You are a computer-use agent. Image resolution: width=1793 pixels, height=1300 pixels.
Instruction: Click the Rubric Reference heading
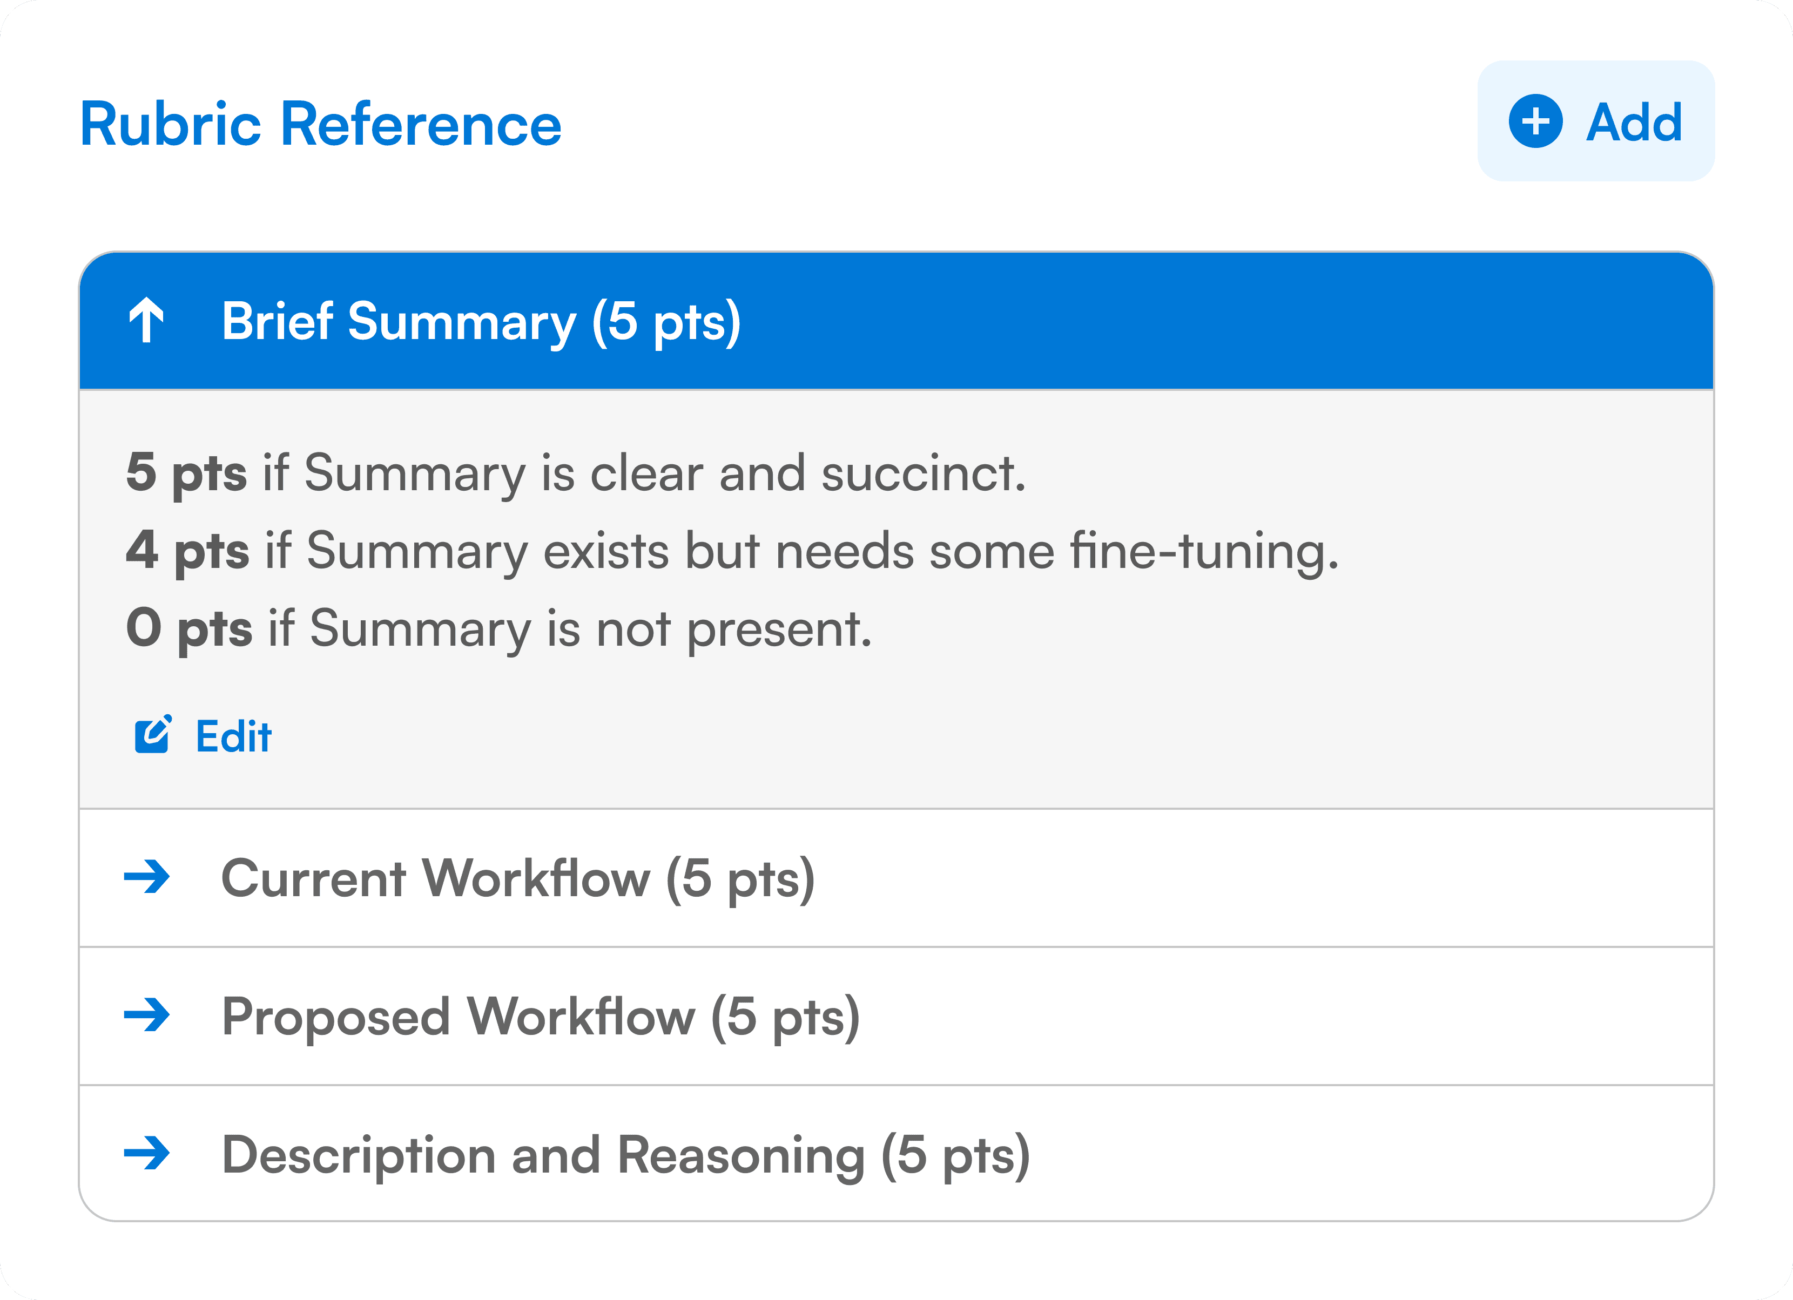pyautogui.click(x=320, y=124)
